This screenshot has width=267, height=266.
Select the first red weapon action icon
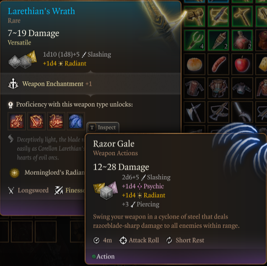click(17, 121)
